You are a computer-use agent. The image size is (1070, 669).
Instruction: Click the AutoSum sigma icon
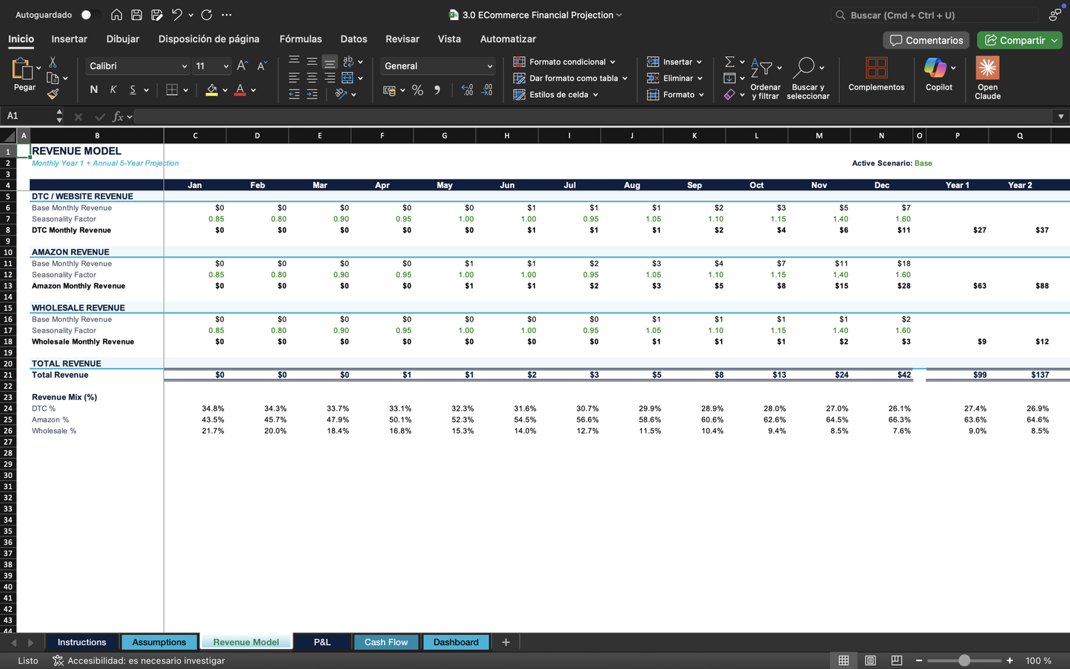coord(730,62)
